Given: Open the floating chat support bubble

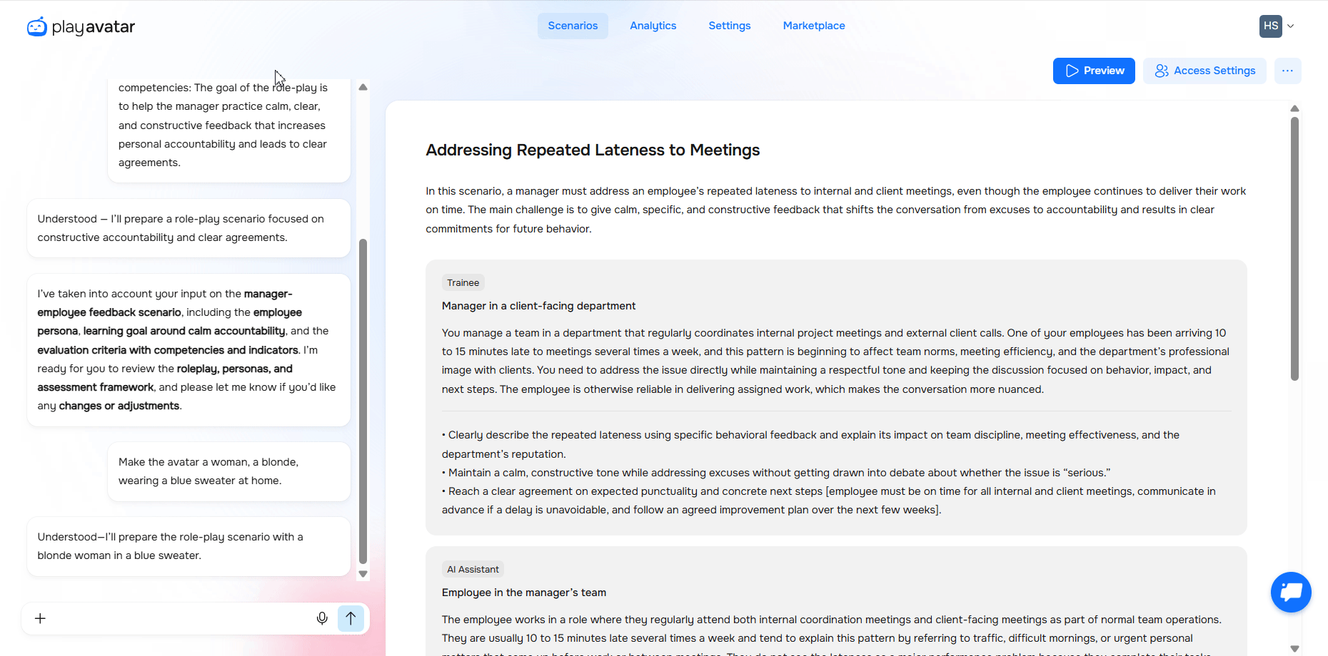Looking at the screenshot, I should coord(1291,592).
